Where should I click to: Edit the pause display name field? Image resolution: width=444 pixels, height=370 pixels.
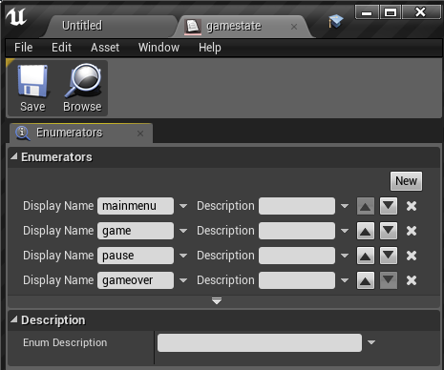coord(136,256)
